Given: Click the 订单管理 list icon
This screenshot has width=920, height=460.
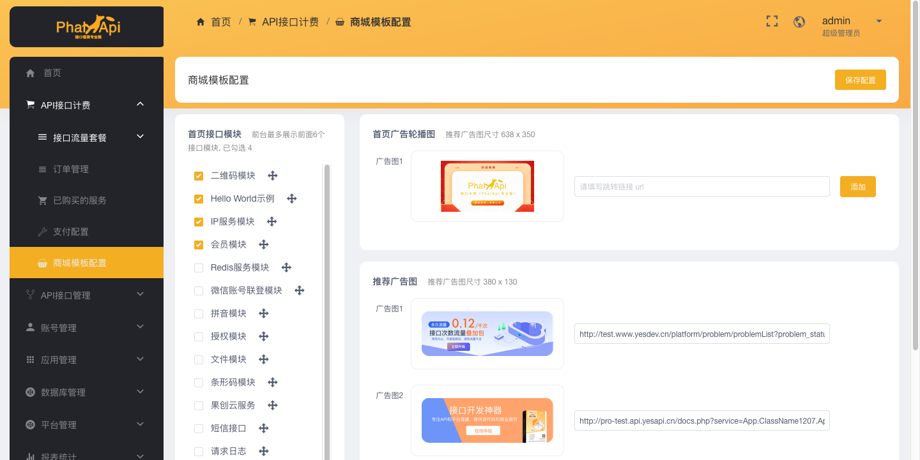Looking at the screenshot, I should [x=43, y=170].
